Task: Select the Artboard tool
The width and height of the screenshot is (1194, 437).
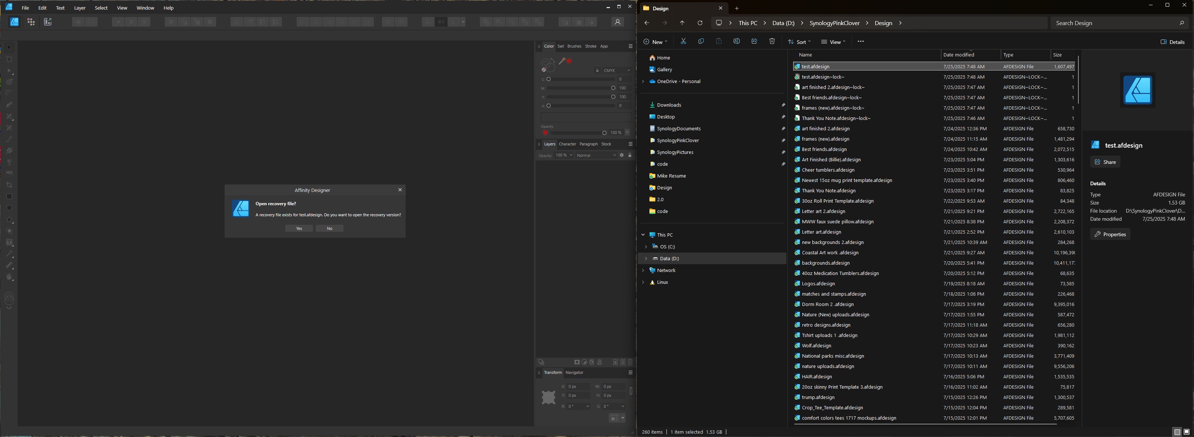Action: 9,59
